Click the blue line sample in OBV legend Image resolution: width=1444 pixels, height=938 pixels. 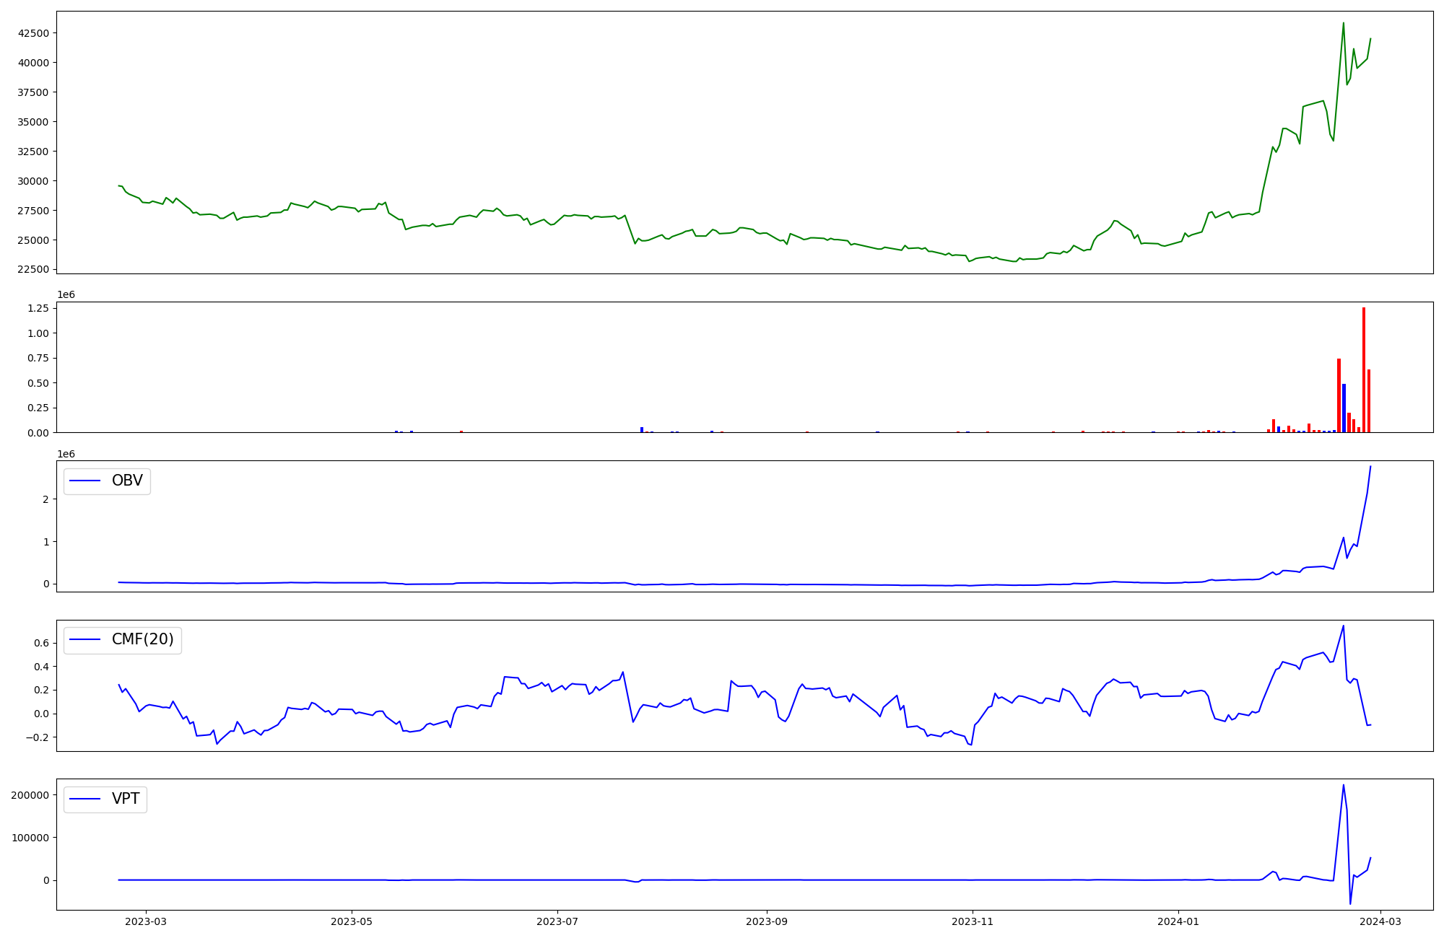point(86,481)
